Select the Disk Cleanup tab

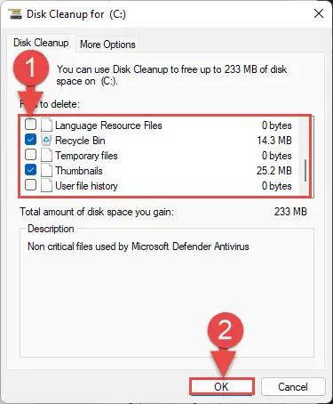coord(41,43)
